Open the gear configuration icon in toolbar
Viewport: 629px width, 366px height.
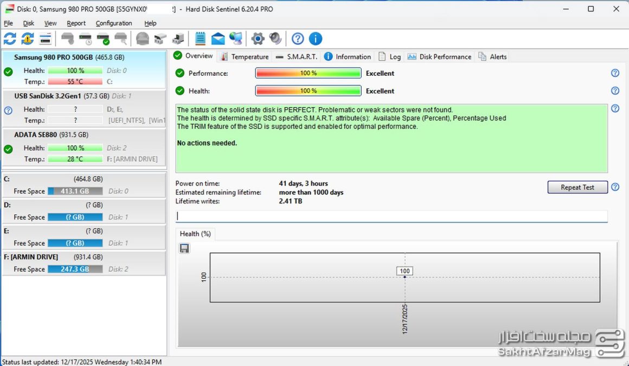pyautogui.click(x=258, y=38)
